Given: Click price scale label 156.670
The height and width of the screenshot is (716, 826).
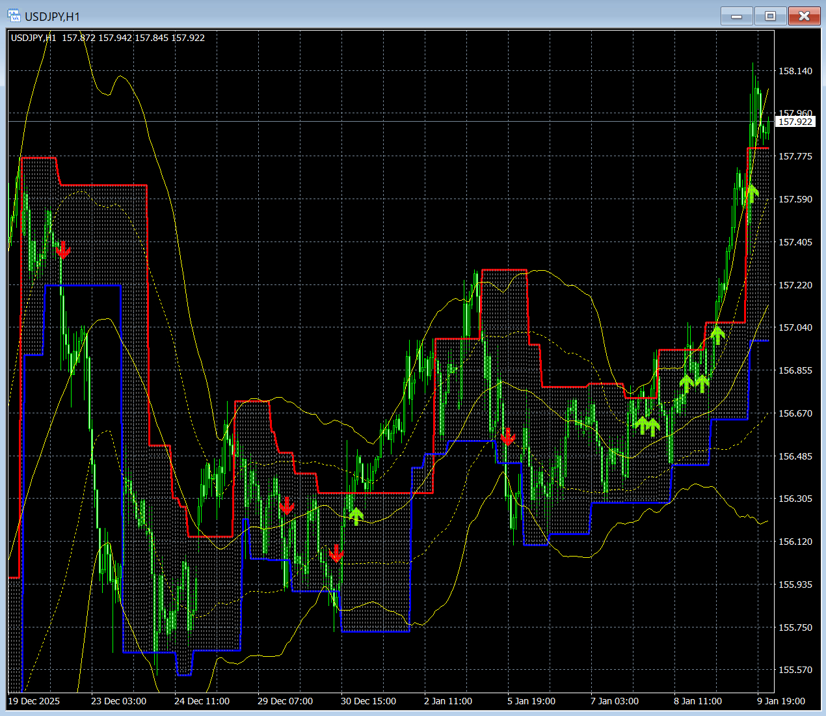Looking at the screenshot, I should coord(795,413).
